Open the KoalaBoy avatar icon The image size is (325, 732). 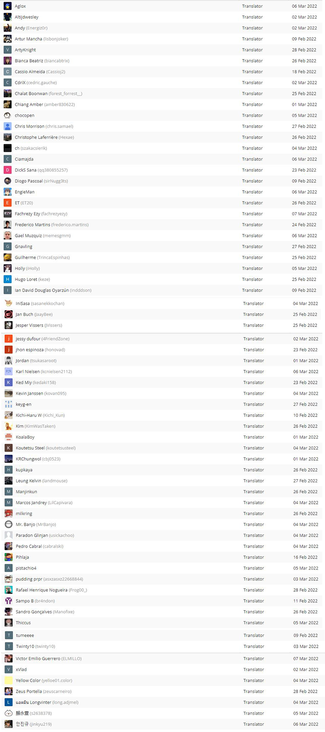pos(8,437)
